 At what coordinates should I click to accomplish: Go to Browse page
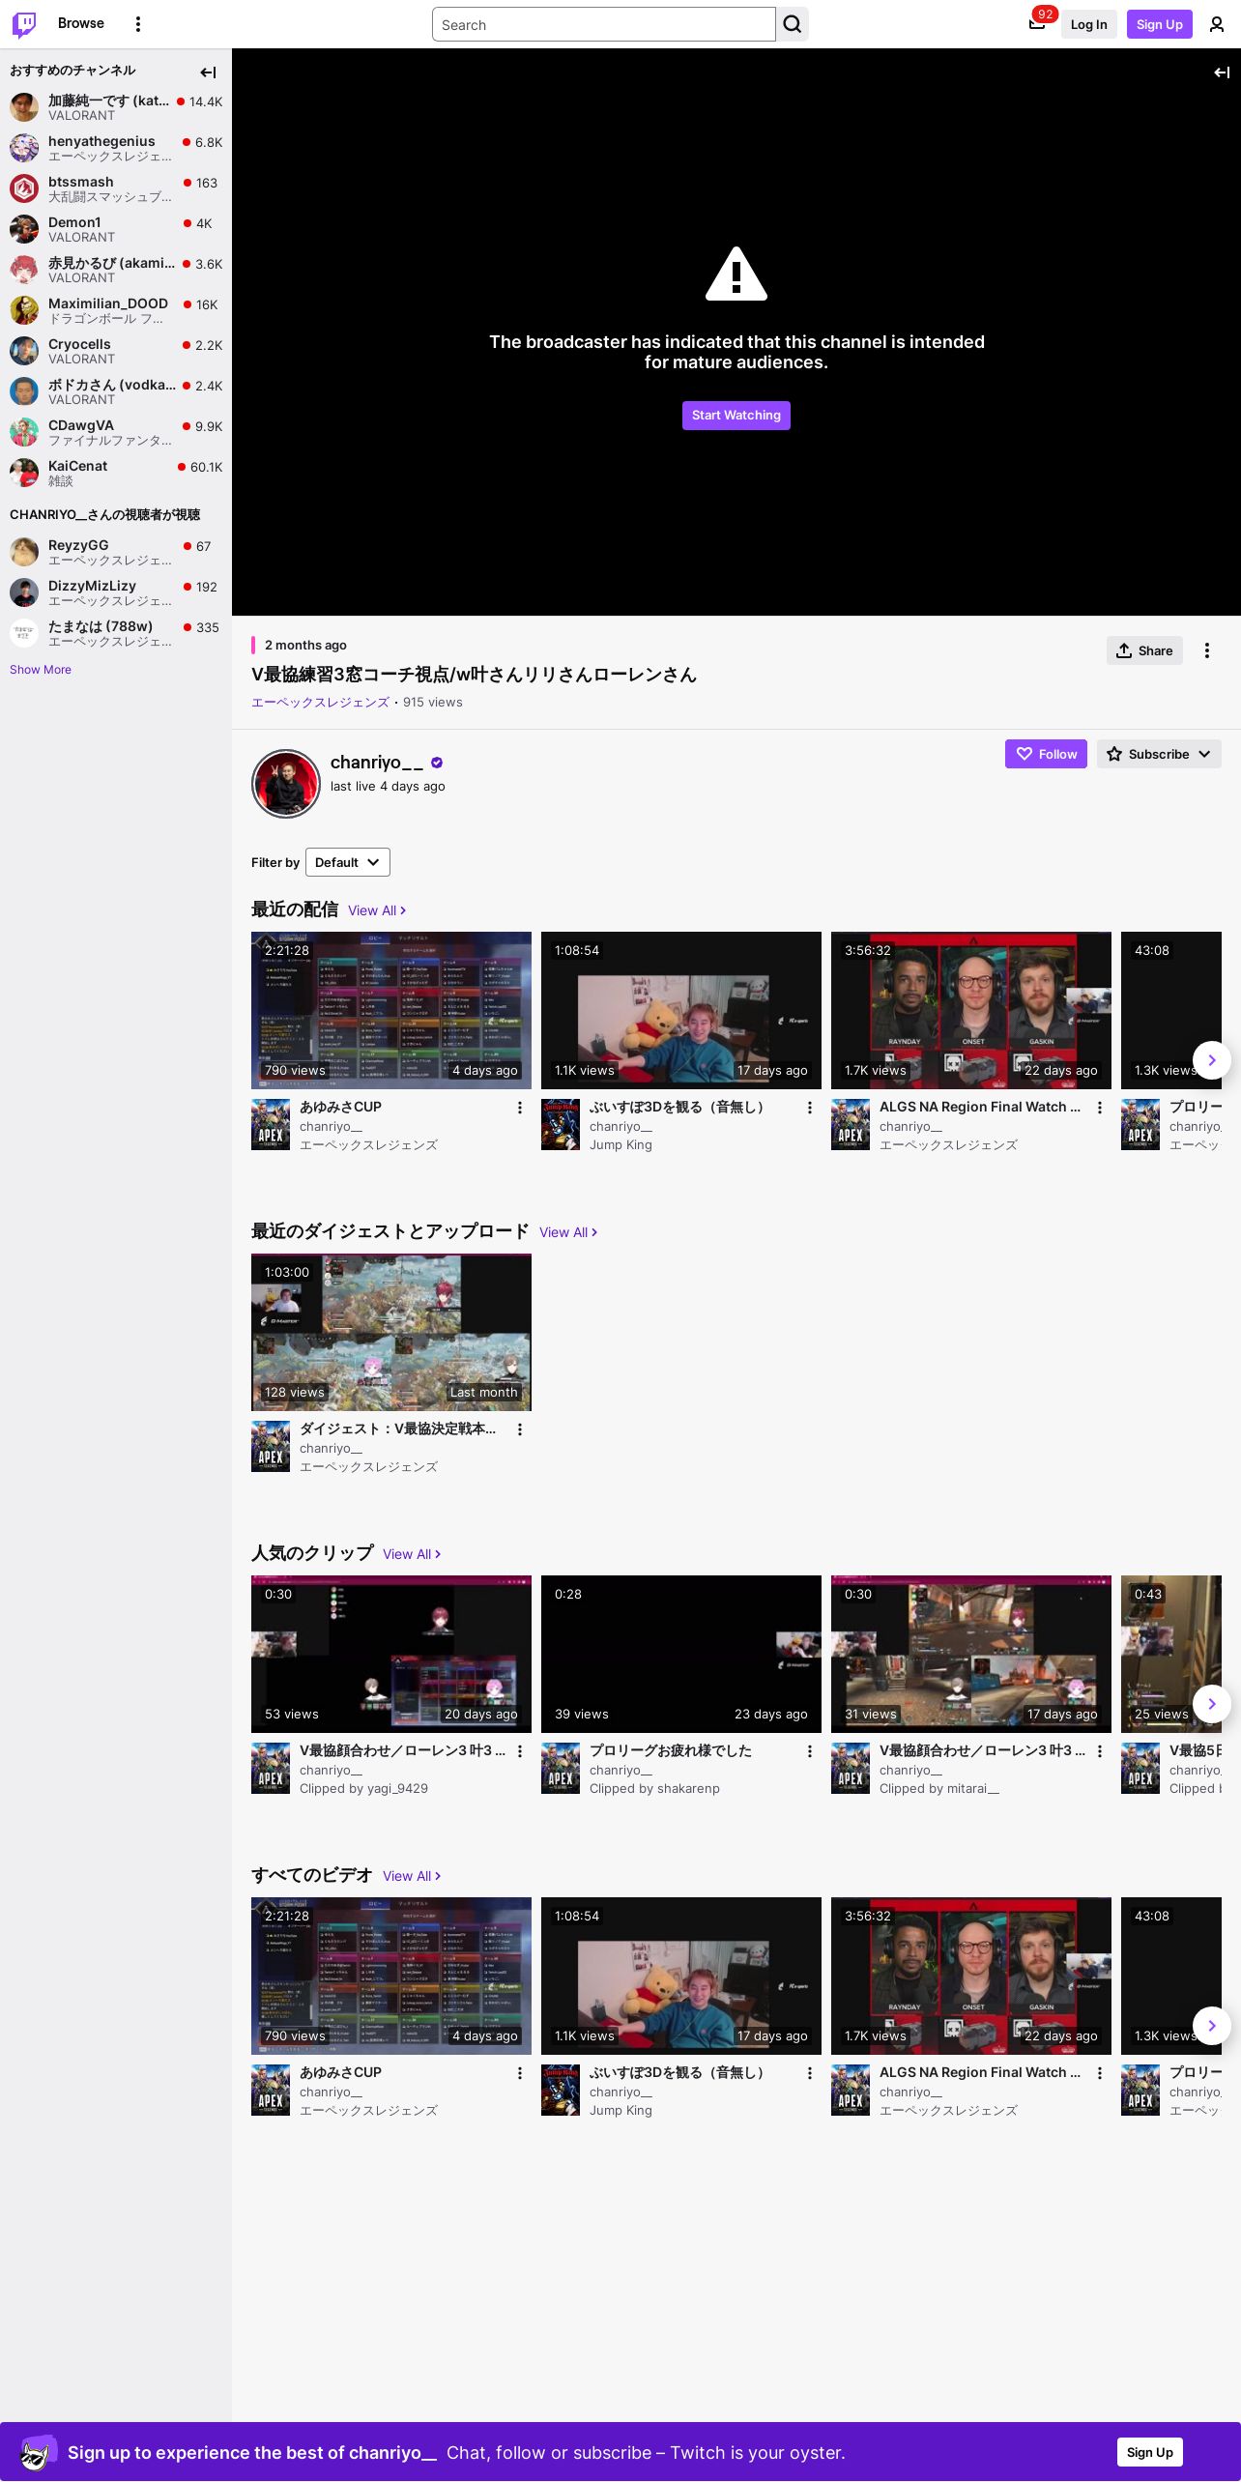point(81,23)
